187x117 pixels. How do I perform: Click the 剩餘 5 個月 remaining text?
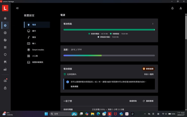click(149, 74)
